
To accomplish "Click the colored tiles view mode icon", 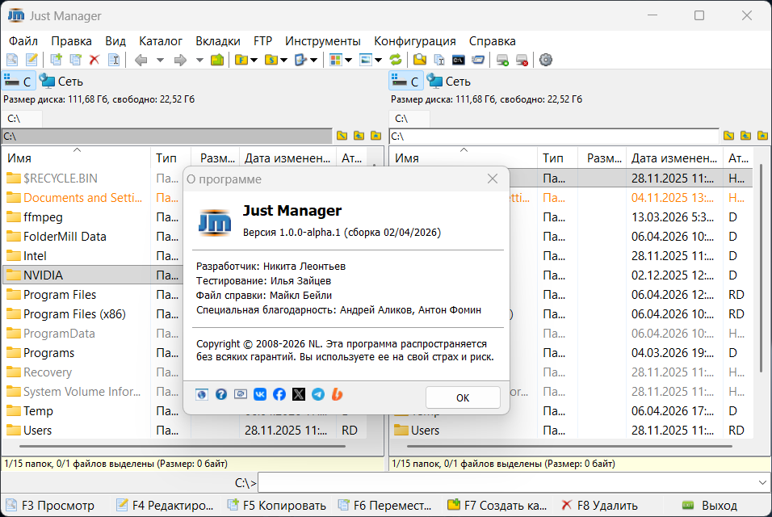I will click(x=336, y=60).
